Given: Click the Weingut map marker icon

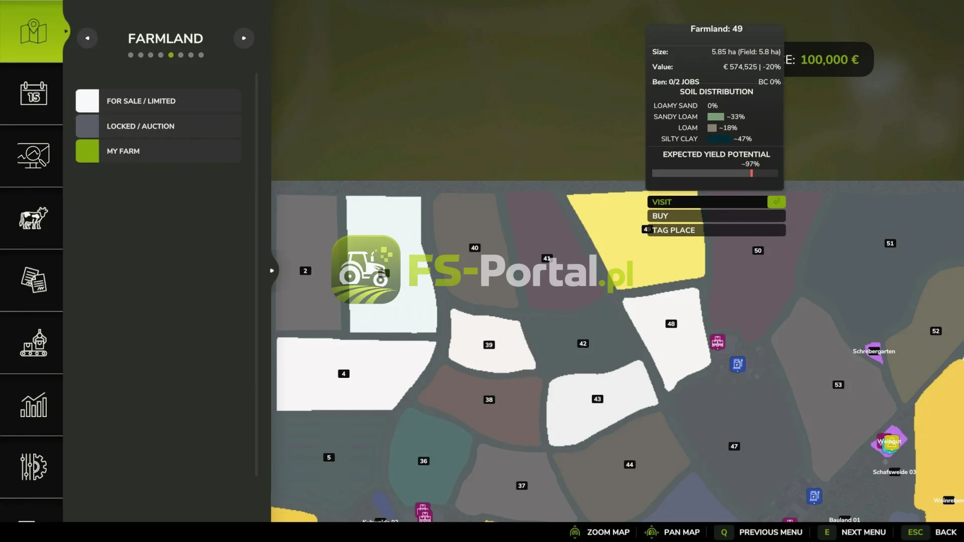Looking at the screenshot, I should 890,442.
